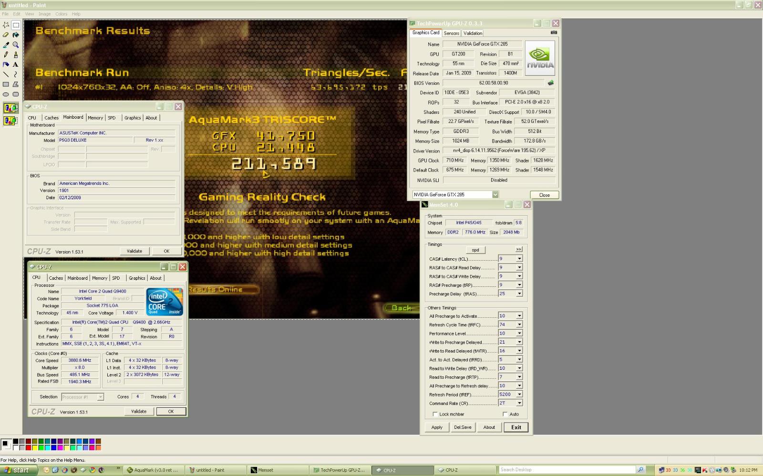Open the File menu in Paint
Viewport: 763px width, 476px height.
5,14
